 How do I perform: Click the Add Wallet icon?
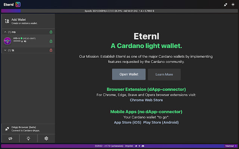(x=7, y=21)
